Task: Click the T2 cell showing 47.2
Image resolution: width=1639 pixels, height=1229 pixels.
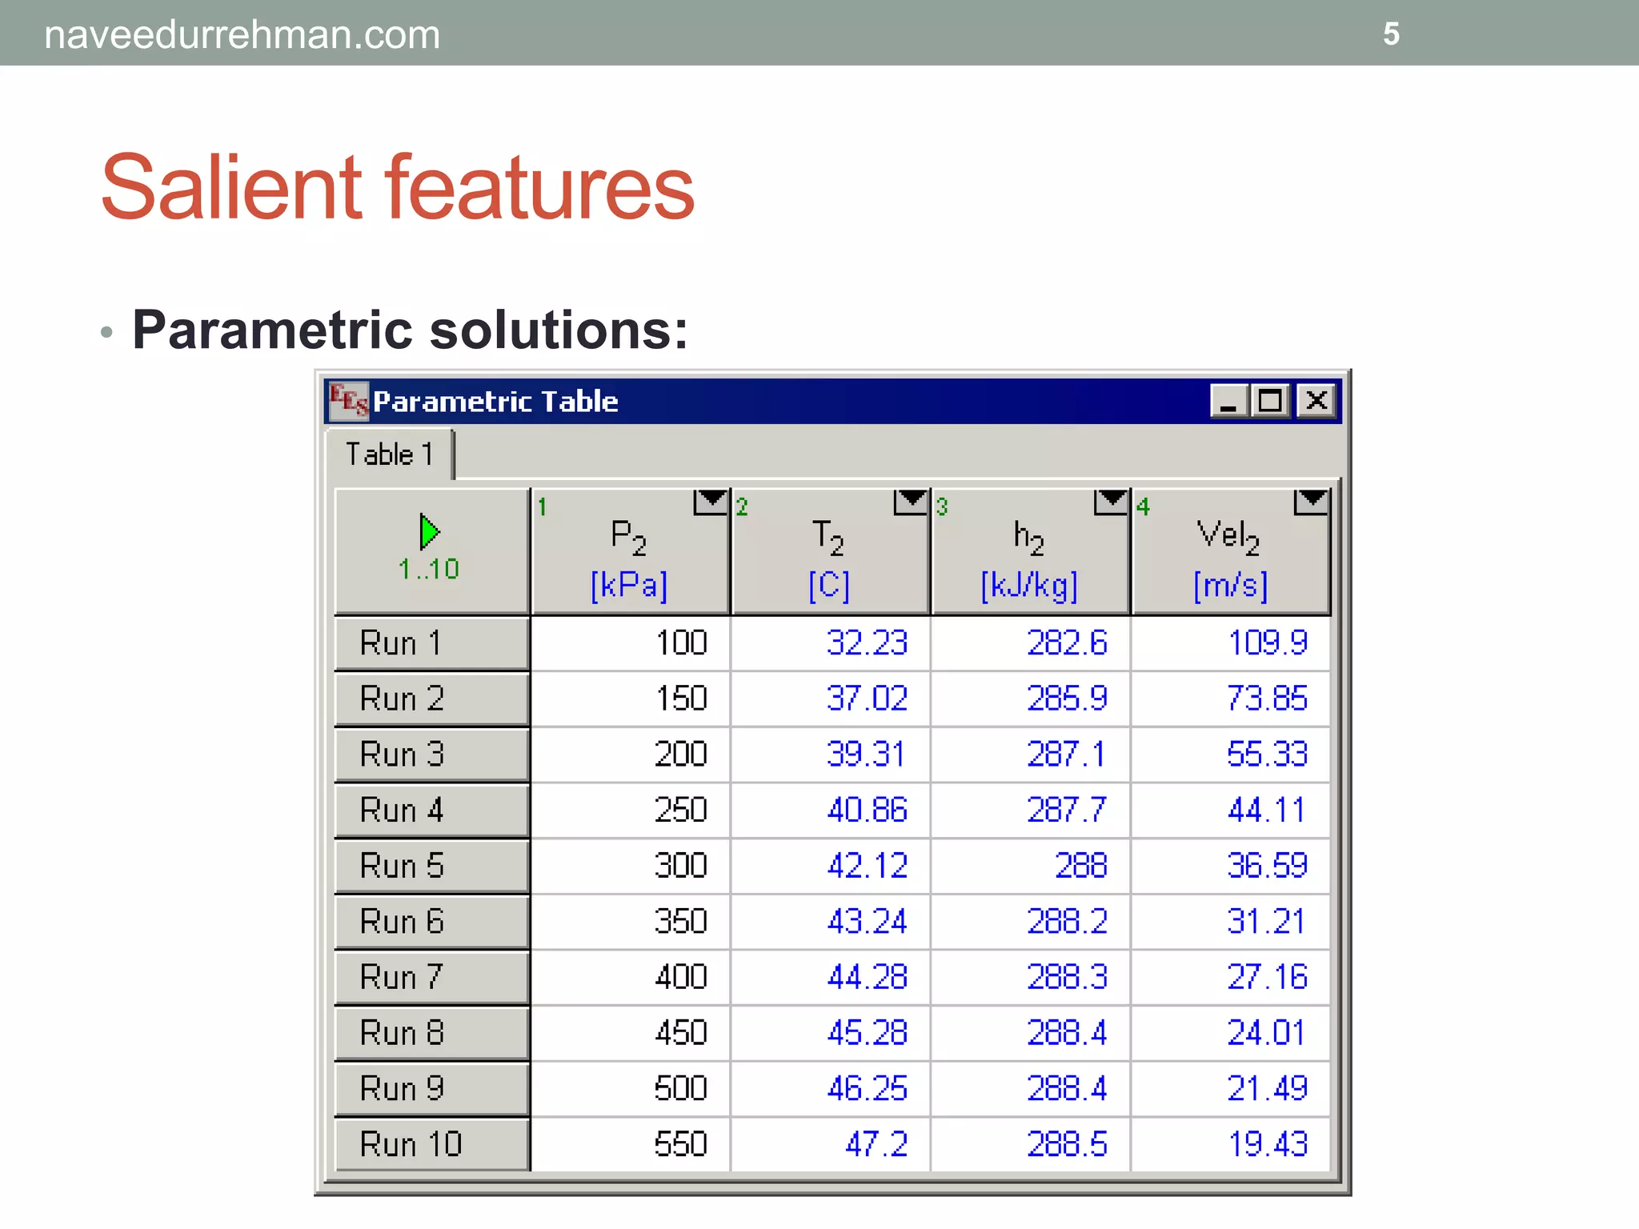Action: (831, 1144)
